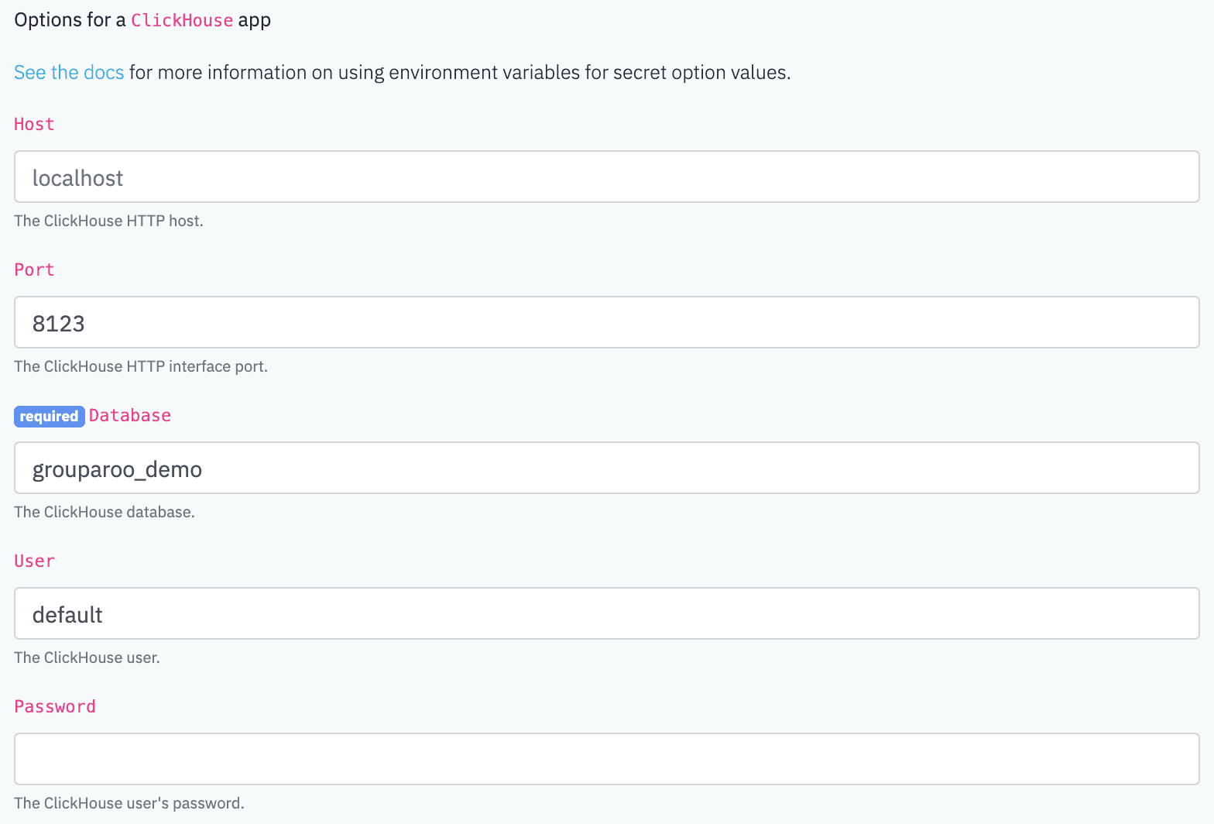Click the 'Password' field label

55,706
